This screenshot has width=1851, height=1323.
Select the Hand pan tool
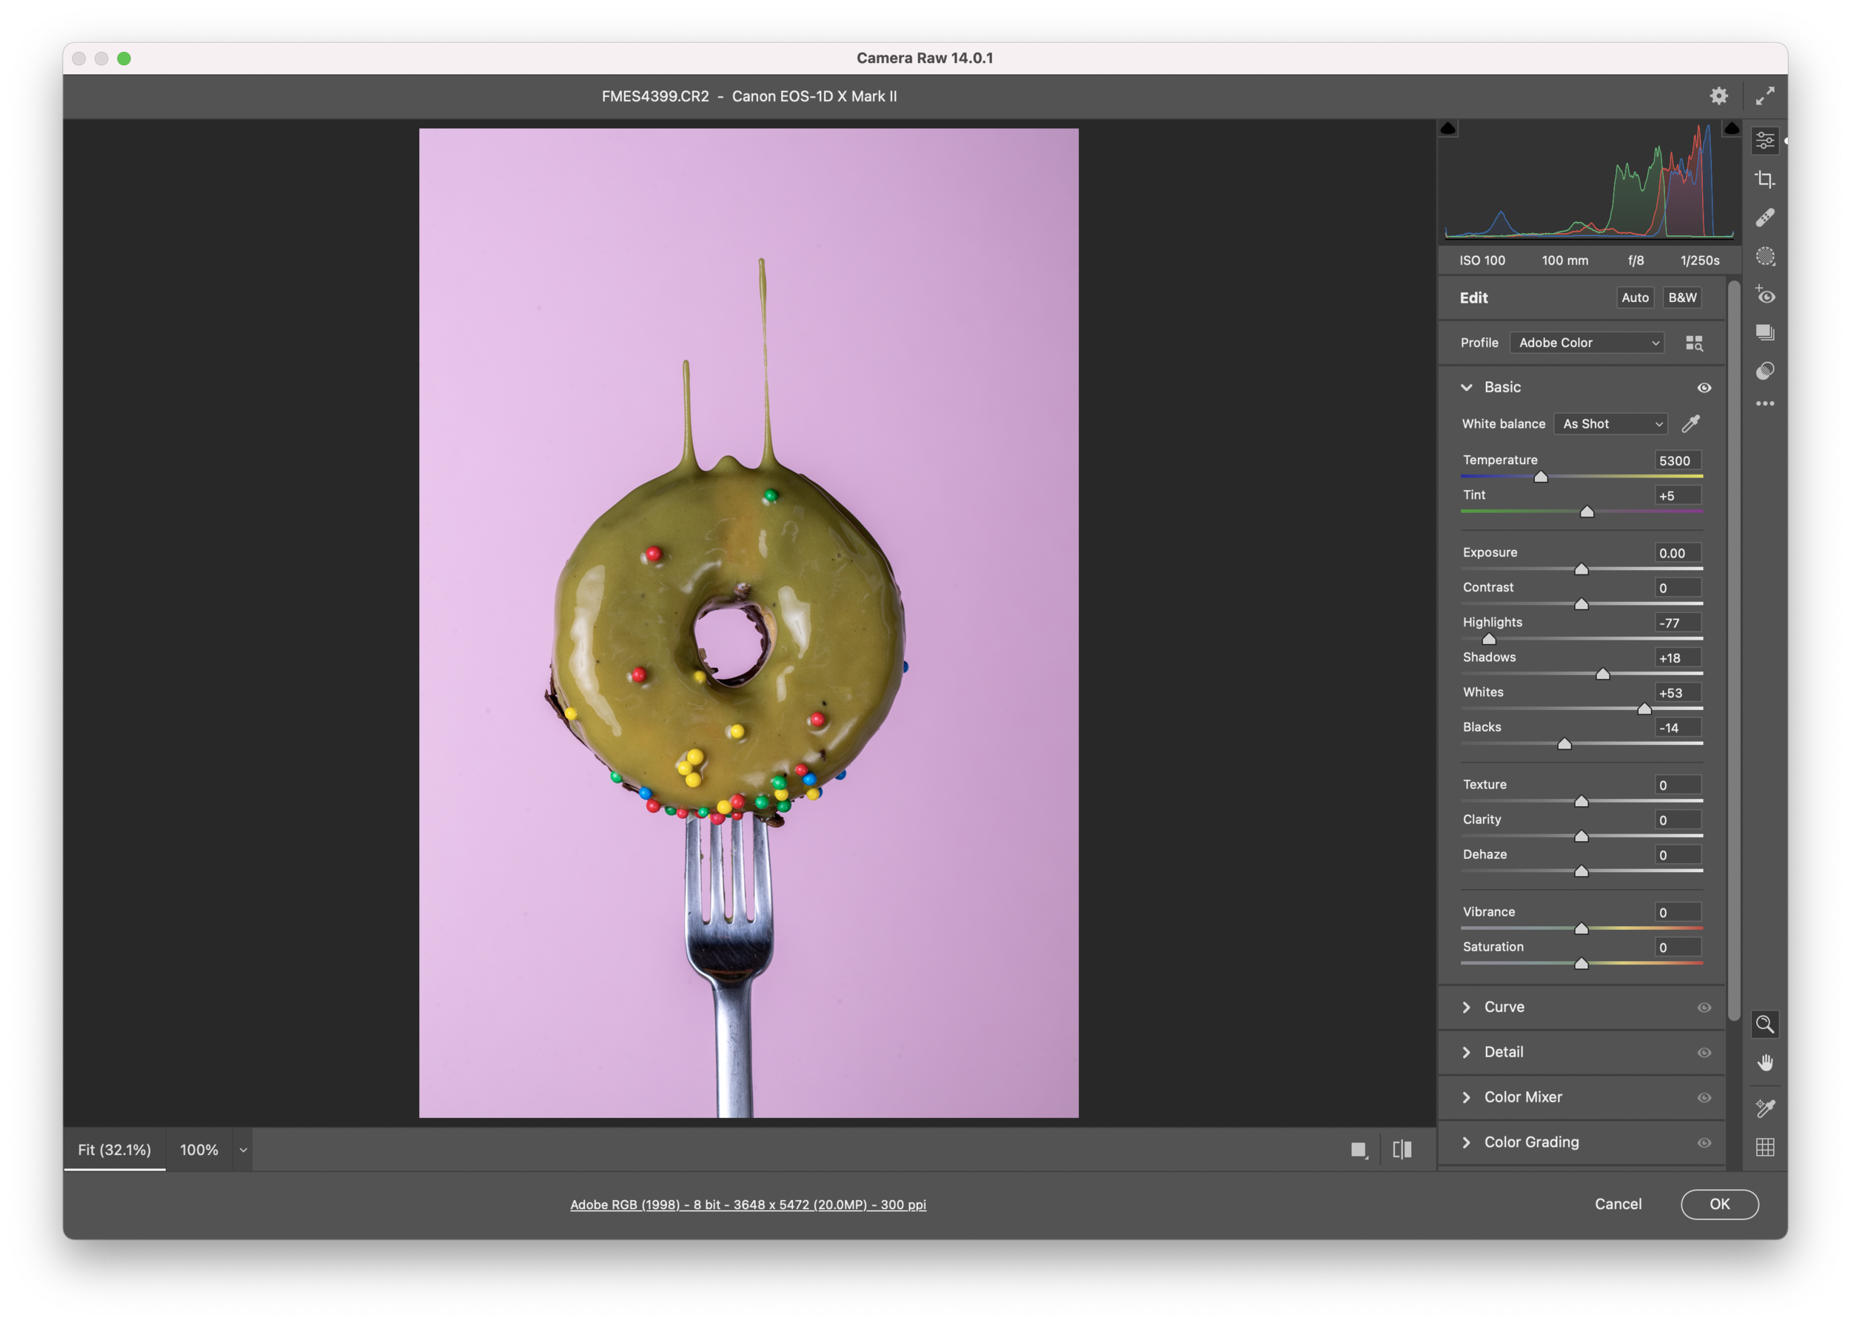(x=1764, y=1063)
